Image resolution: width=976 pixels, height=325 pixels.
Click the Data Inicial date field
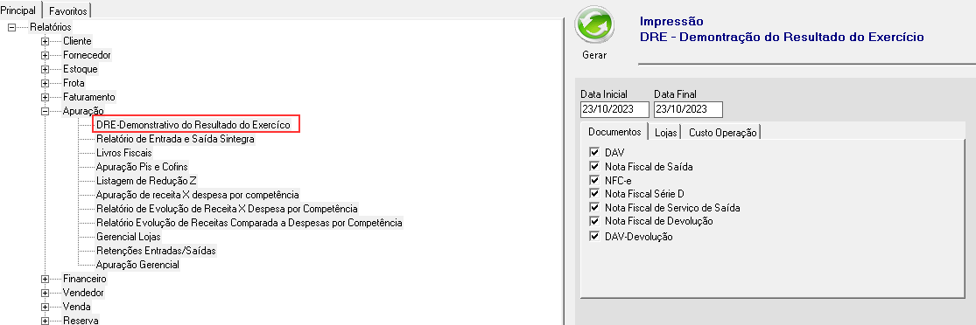(614, 109)
